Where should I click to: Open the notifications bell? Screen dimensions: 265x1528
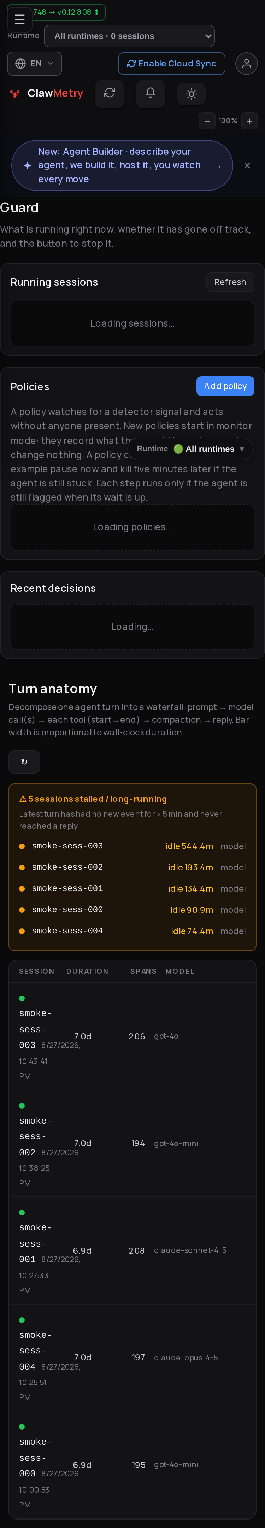pos(151,93)
